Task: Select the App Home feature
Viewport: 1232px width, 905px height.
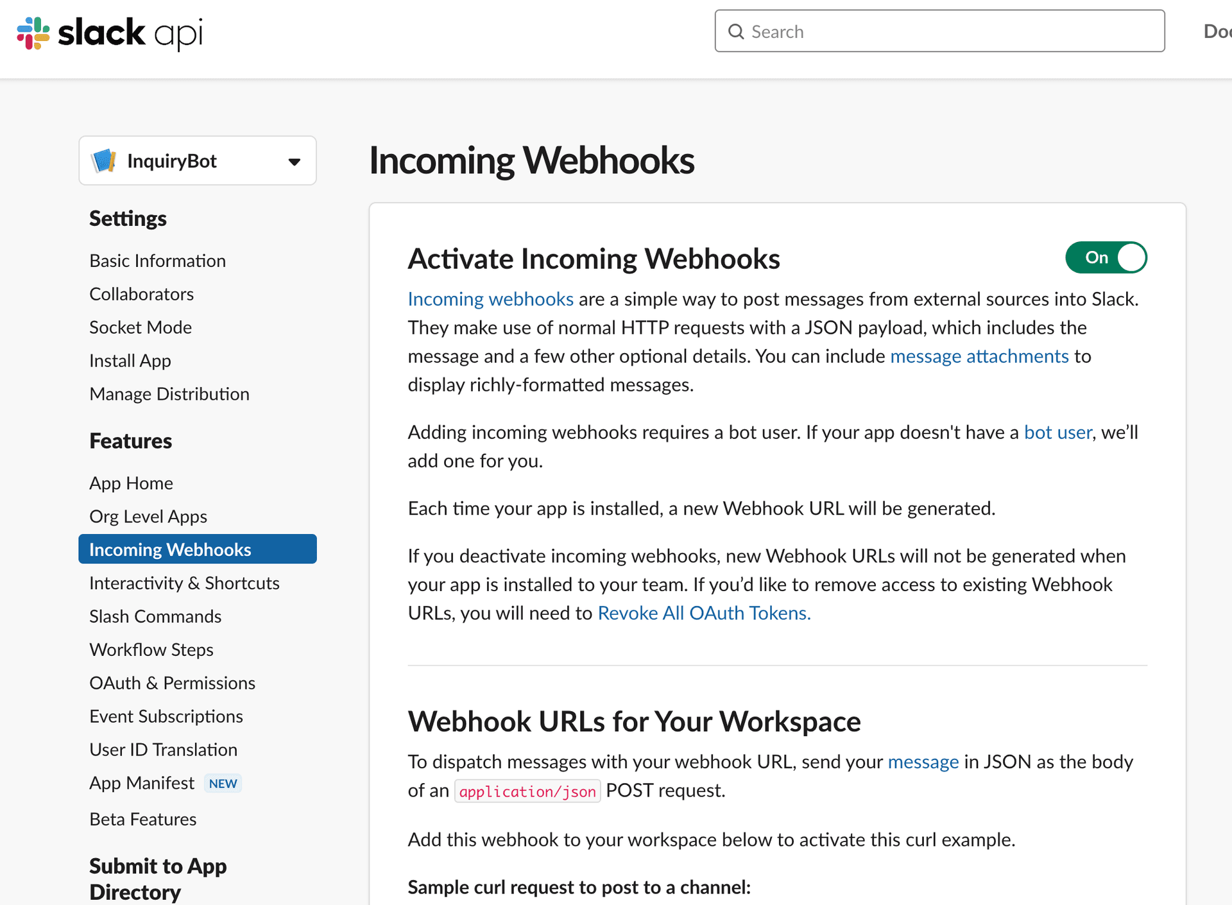Action: pyautogui.click(x=131, y=483)
